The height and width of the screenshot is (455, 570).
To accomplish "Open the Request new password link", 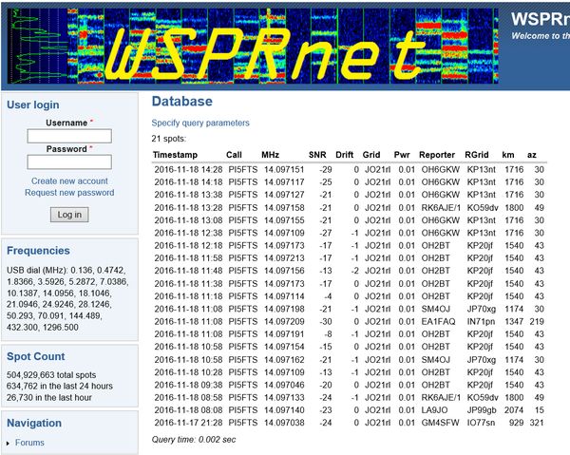I will coord(69,193).
